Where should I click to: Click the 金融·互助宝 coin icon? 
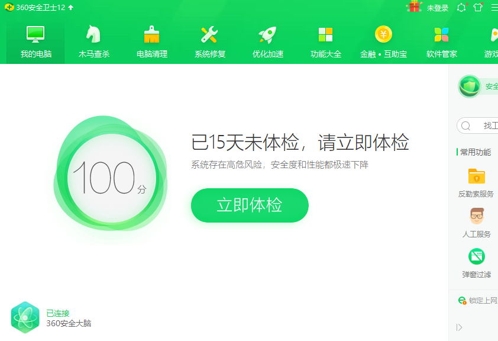pos(383,41)
